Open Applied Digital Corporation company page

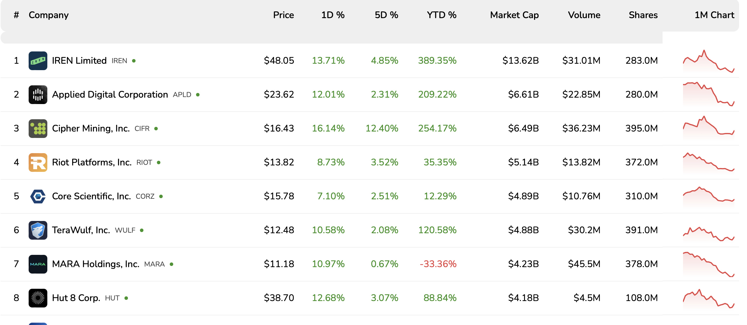110,95
